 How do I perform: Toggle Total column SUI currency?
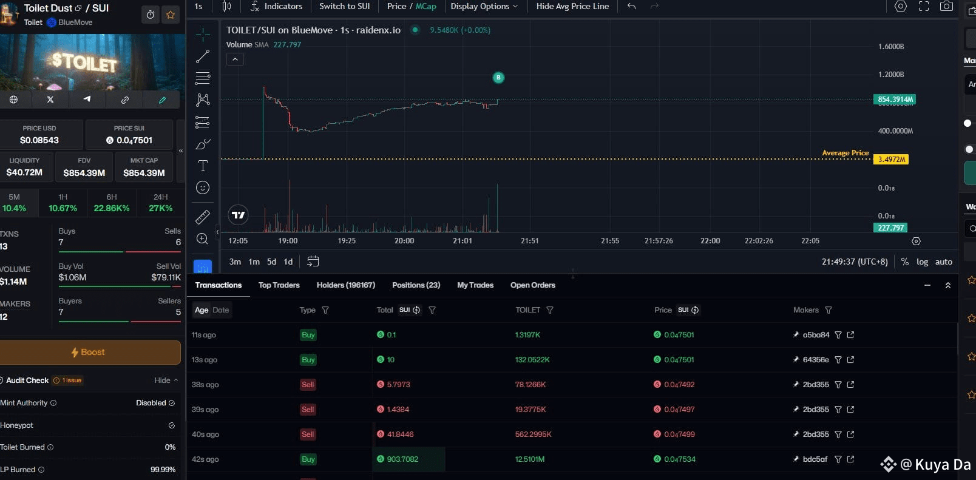410,310
